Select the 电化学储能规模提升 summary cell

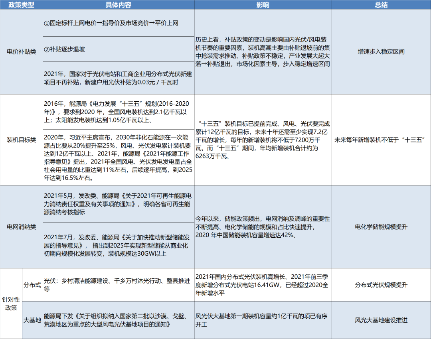[381, 227]
